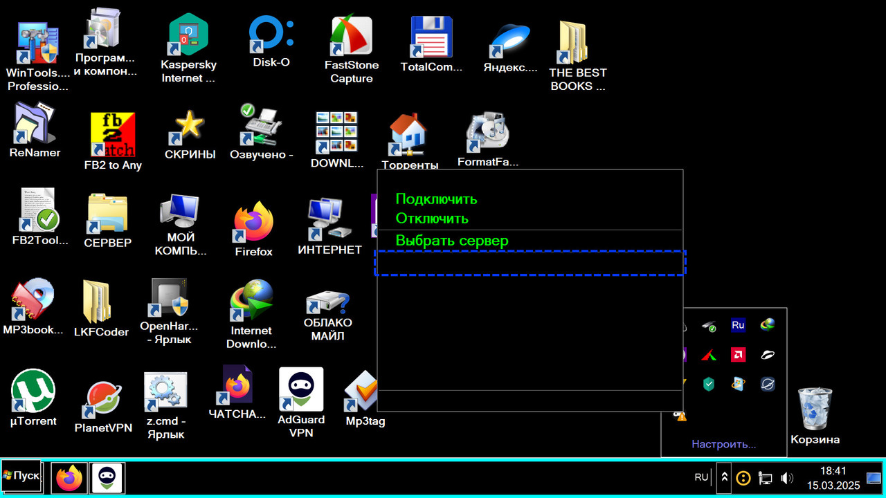The width and height of the screenshot is (886, 498).
Task: Open МОЙ КОМПЬЮТЕР desktop icon
Action: pyautogui.click(x=181, y=225)
